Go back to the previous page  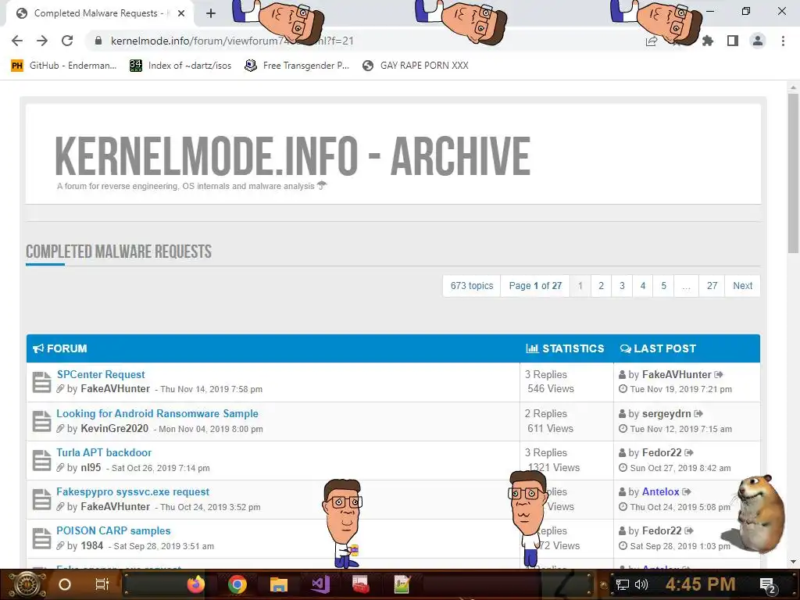click(17, 41)
